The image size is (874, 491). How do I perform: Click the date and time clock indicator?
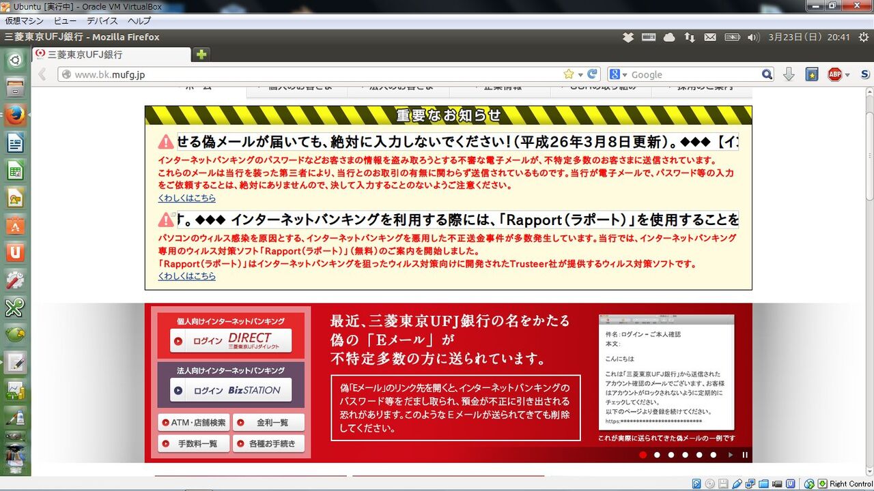click(x=809, y=37)
